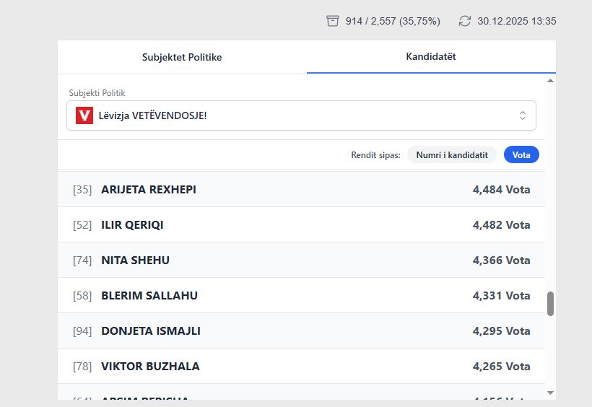This screenshot has width=592, height=407.
Task: Select candidate Arijeta Rexhepi row
Action: pos(301,190)
